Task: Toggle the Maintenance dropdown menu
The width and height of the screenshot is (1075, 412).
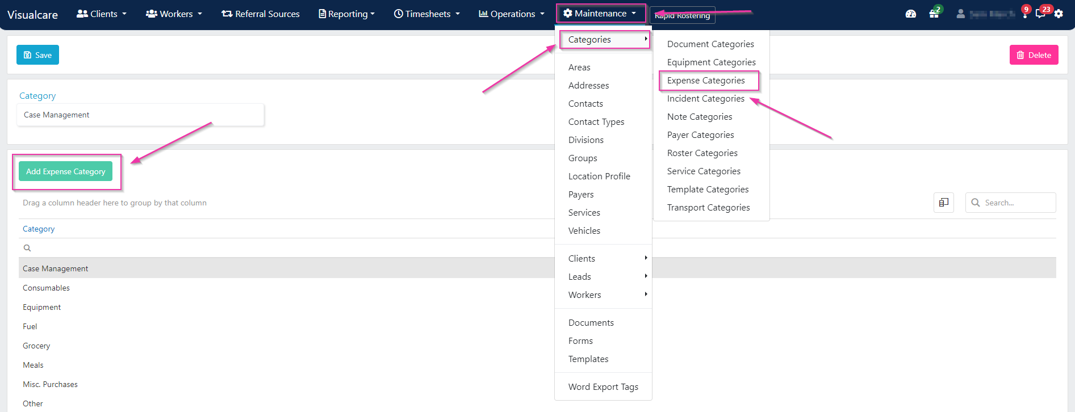Action: coord(600,14)
